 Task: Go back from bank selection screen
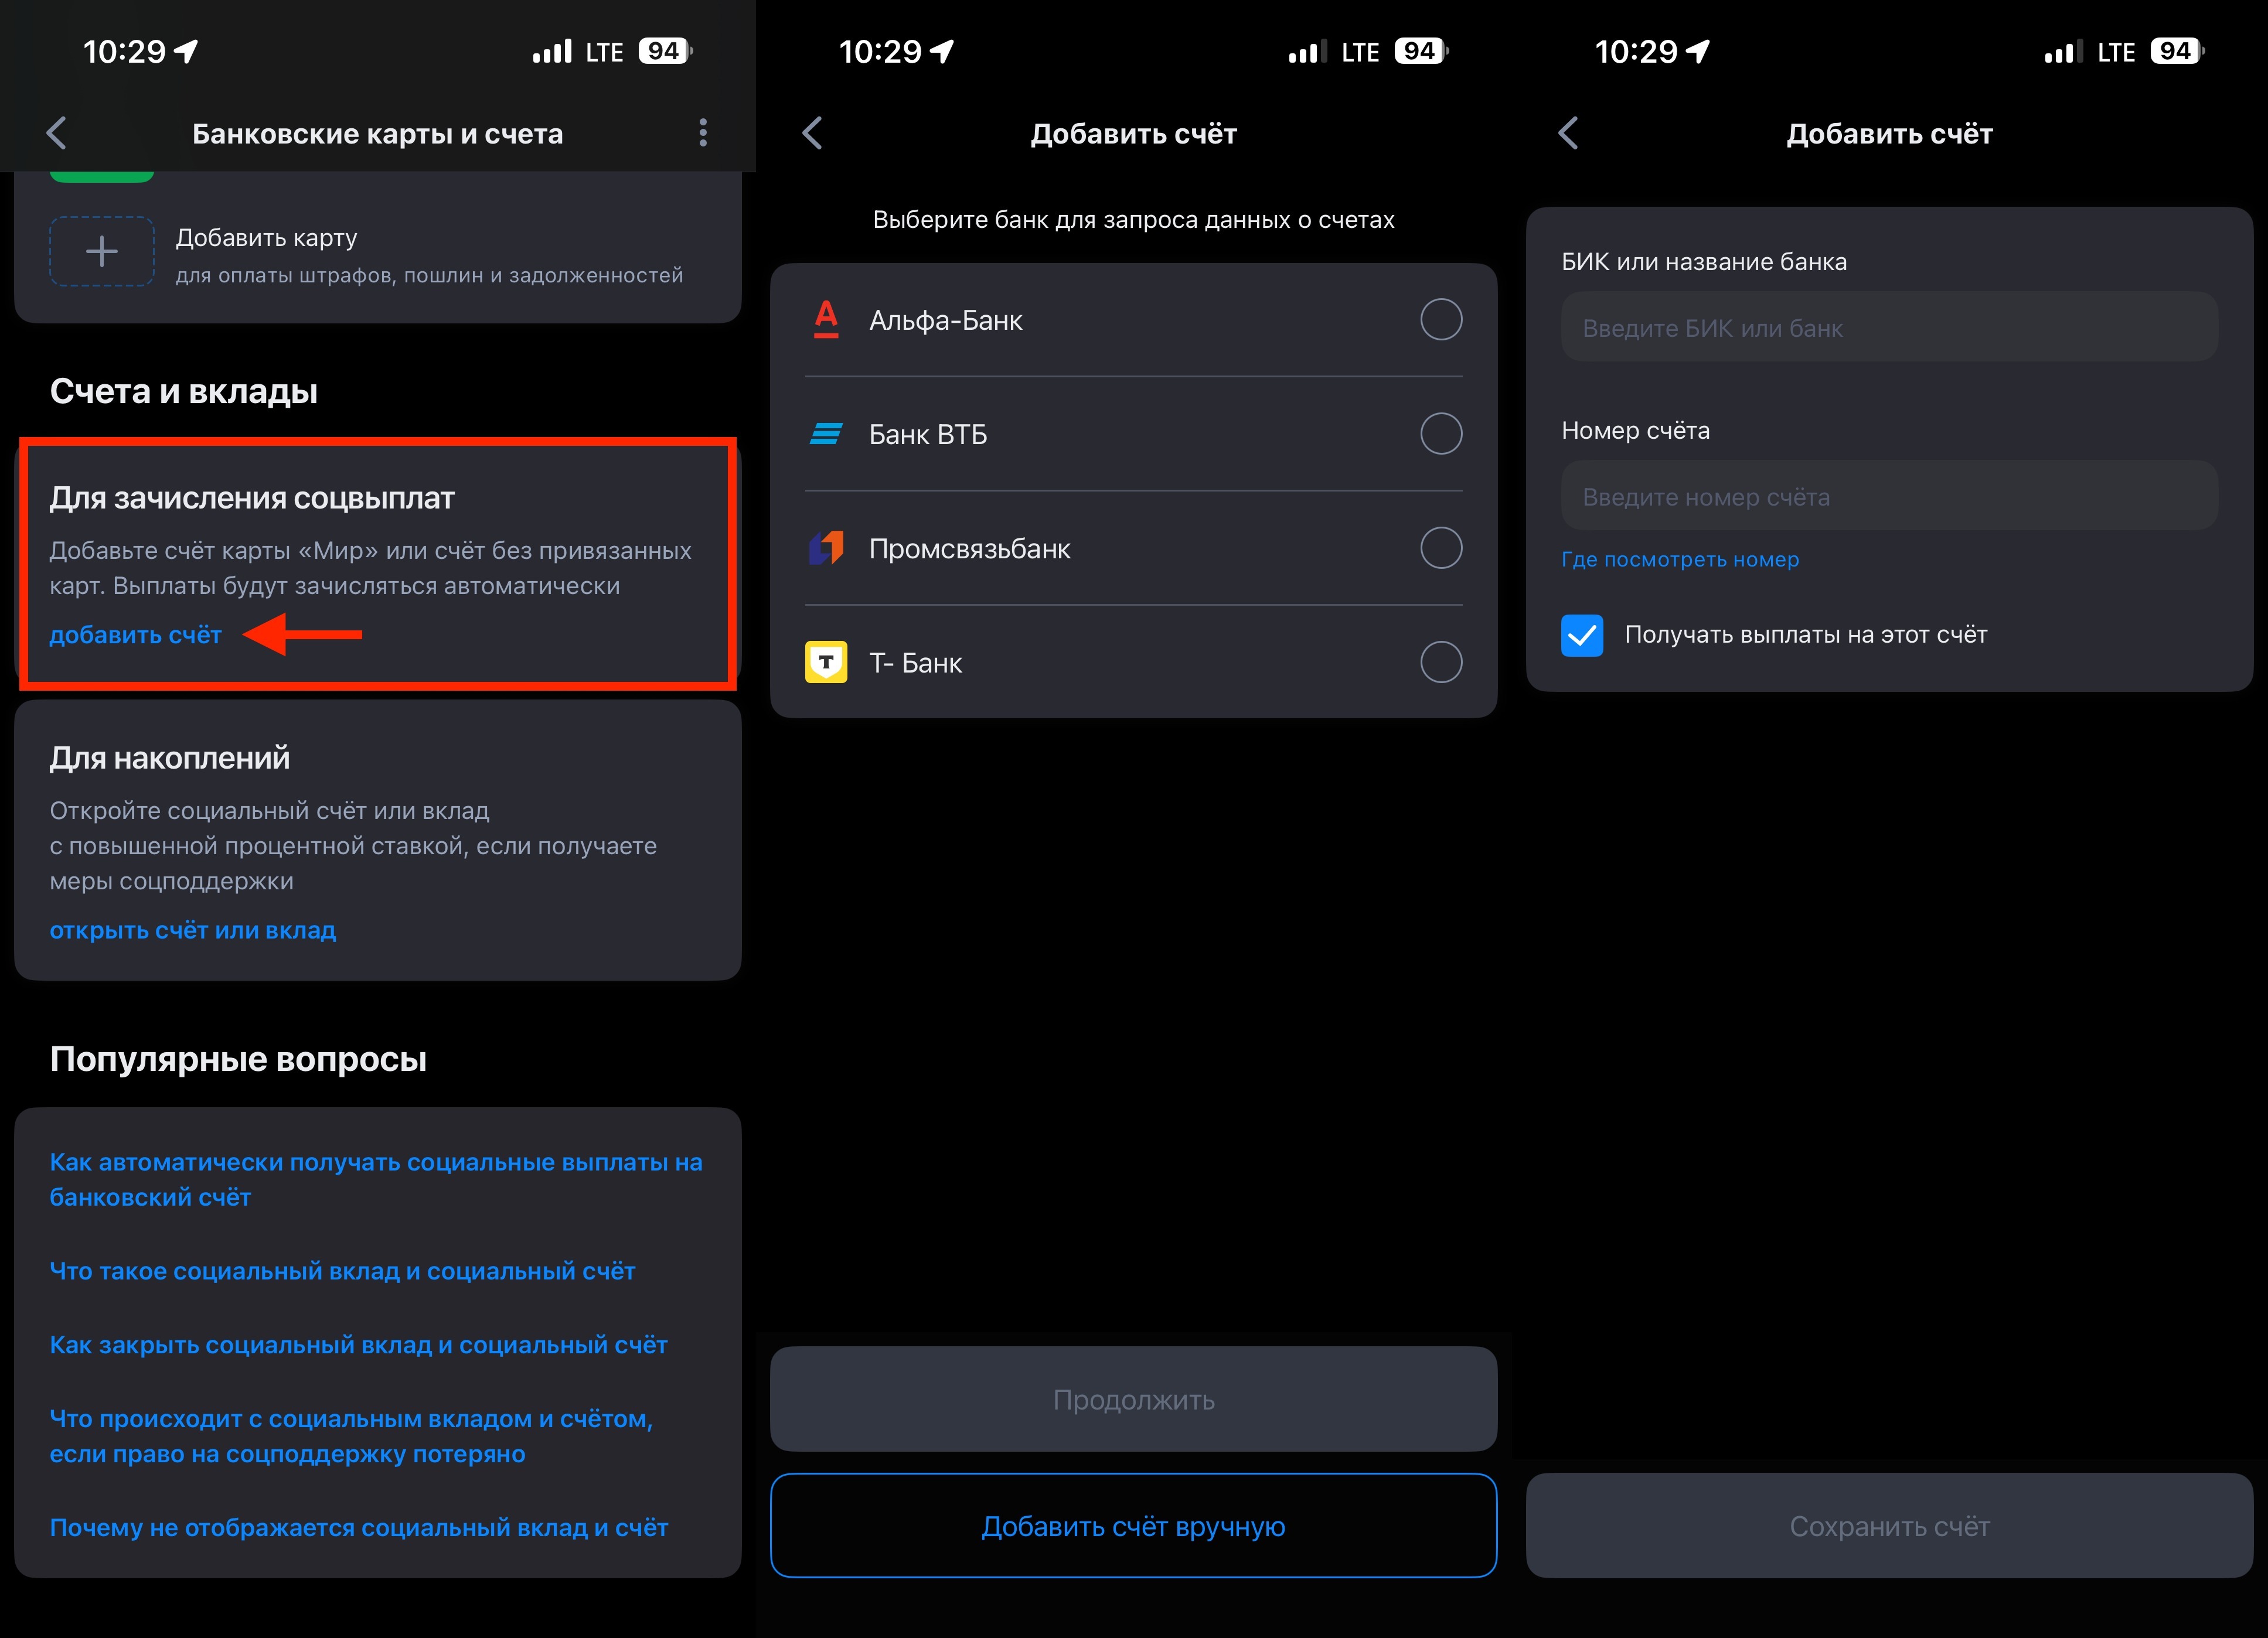(813, 133)
